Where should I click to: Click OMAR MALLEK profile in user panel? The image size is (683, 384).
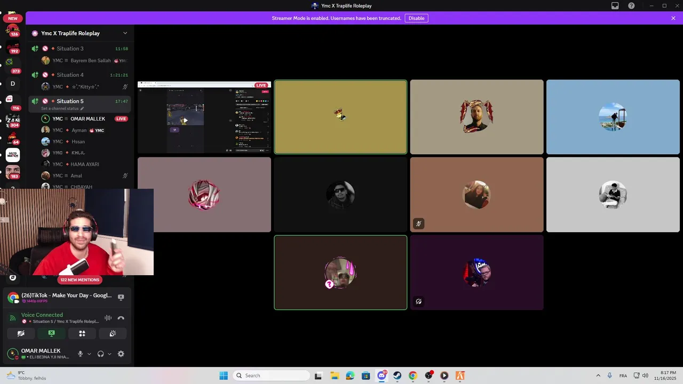pos(39,354)
